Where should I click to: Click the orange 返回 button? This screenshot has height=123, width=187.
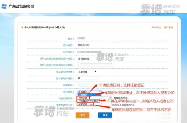[x=82, y=115]
